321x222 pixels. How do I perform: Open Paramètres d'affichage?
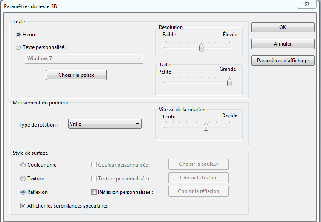point(283,61)
